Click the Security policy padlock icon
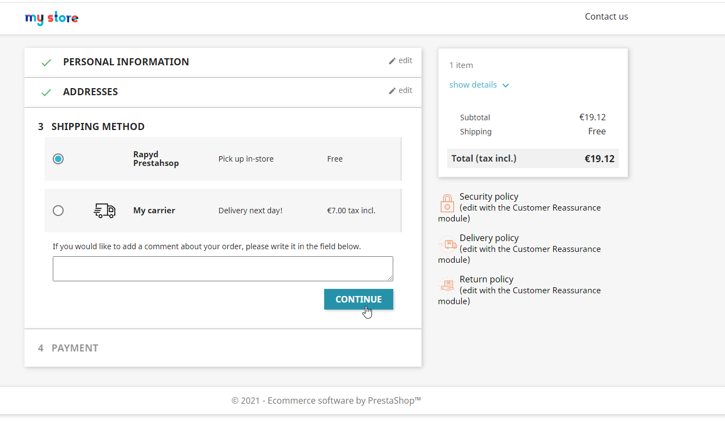Screen dimensions: 725x432 447,203
